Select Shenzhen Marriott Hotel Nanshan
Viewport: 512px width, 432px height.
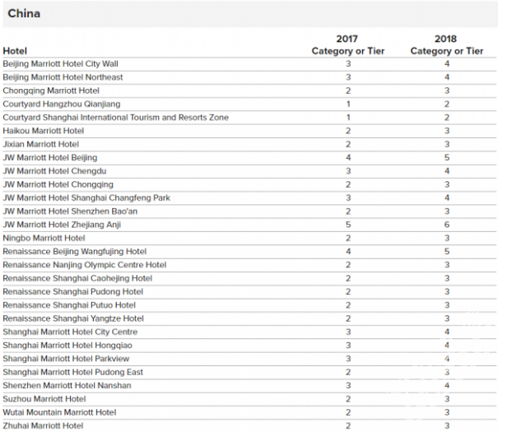67,385
